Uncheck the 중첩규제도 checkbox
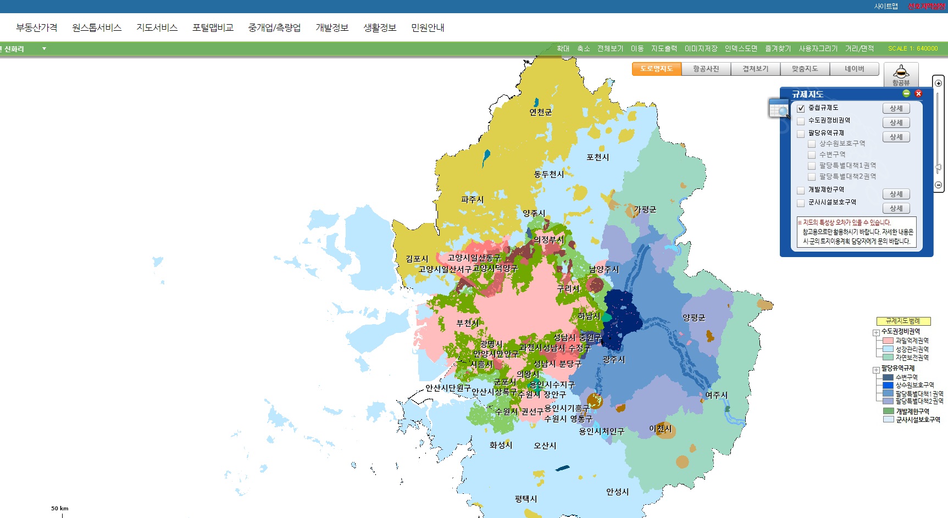The width and height of the screenshot is (948, 518). (801, 108)
